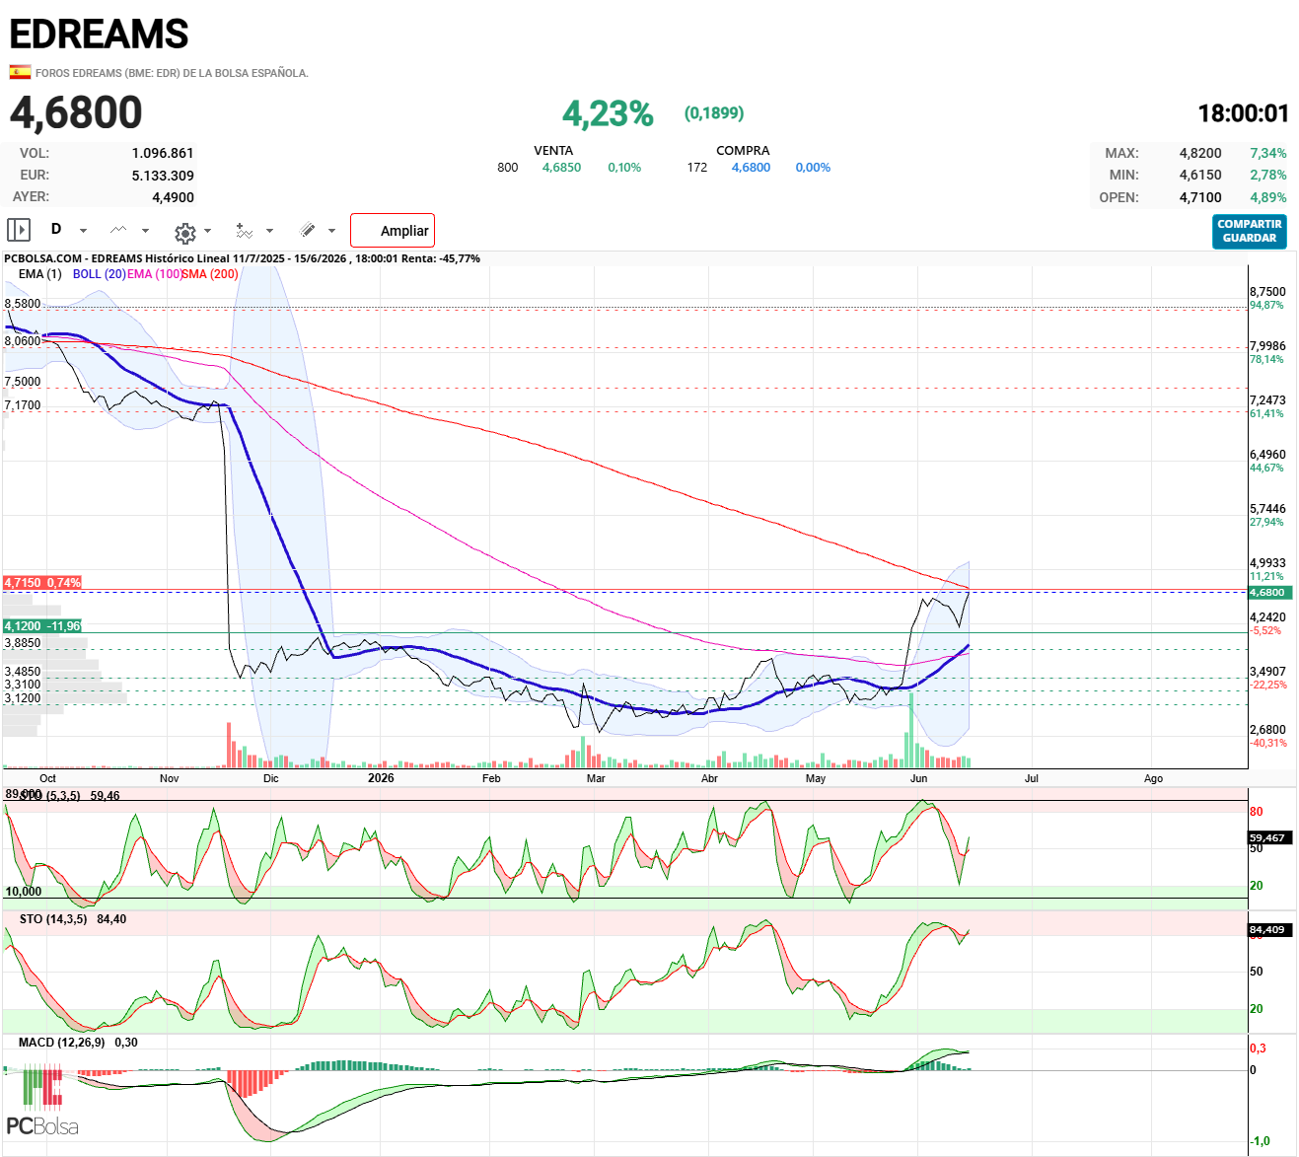Click the 8,5800 resistance level label
The height and width of the screenshot is (1157, 1299).
23,304
